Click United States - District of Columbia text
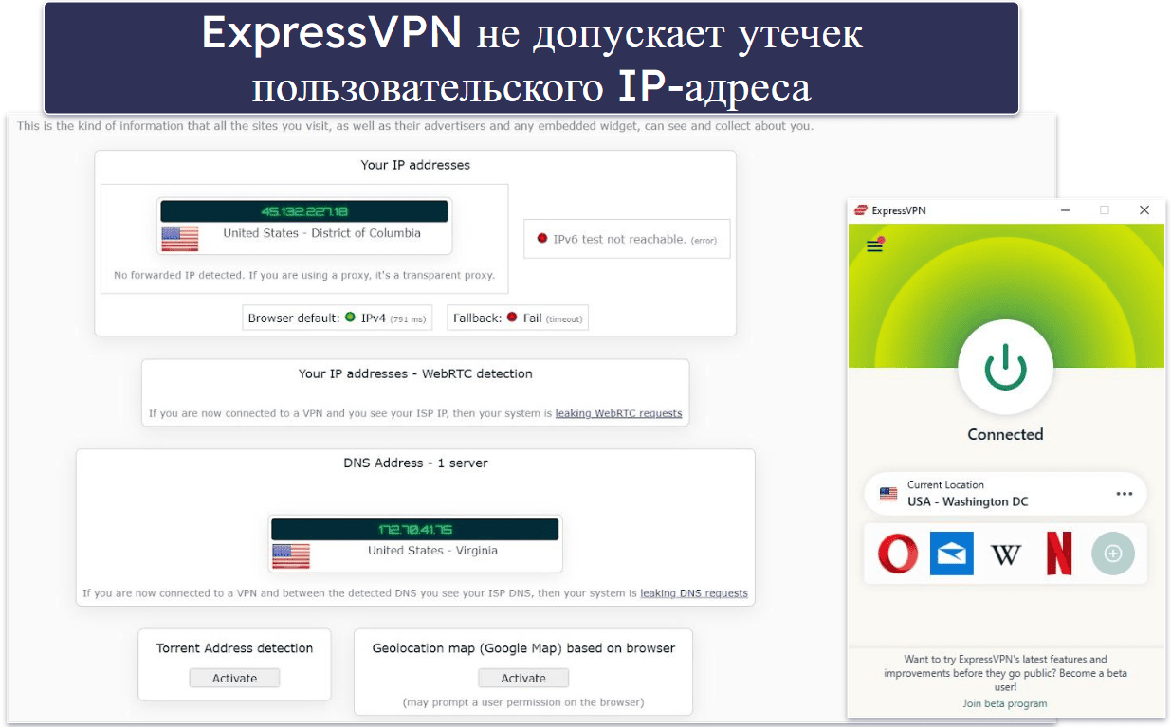 coord(322,233)
